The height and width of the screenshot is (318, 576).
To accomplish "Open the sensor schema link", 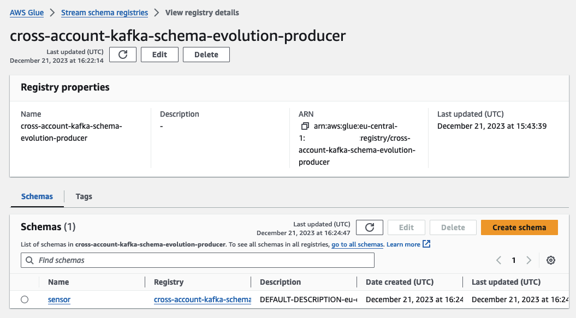I will (59, 299).
